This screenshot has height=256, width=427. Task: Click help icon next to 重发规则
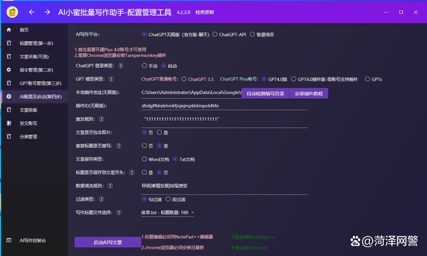(x=101, y=119)
